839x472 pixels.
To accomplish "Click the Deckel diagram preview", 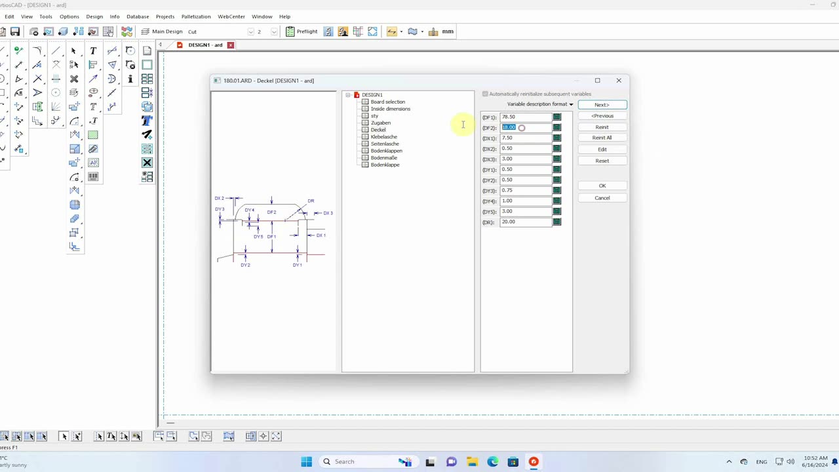I will pos(272,231).
